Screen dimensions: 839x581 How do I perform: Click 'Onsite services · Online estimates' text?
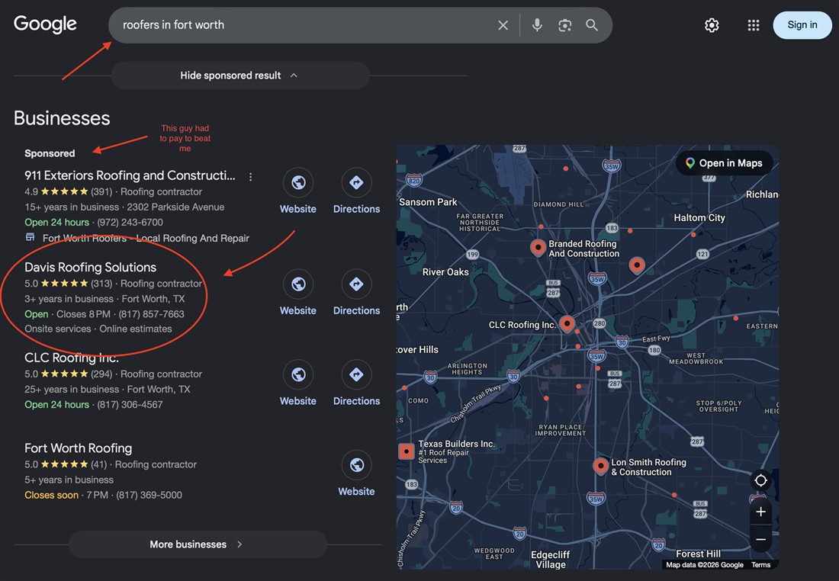(98, 329)
